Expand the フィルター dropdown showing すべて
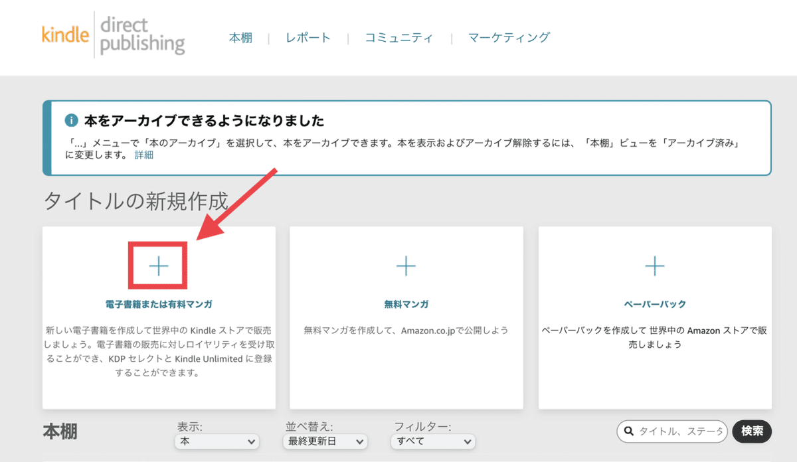 click(x=434, y=441)
